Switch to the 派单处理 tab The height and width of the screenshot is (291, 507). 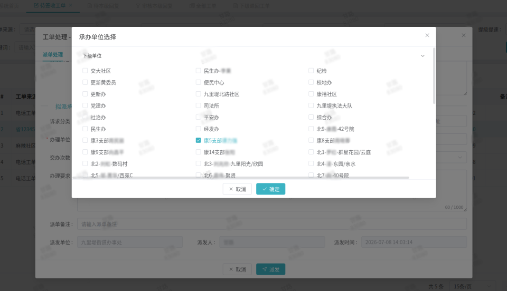point(53,54)
